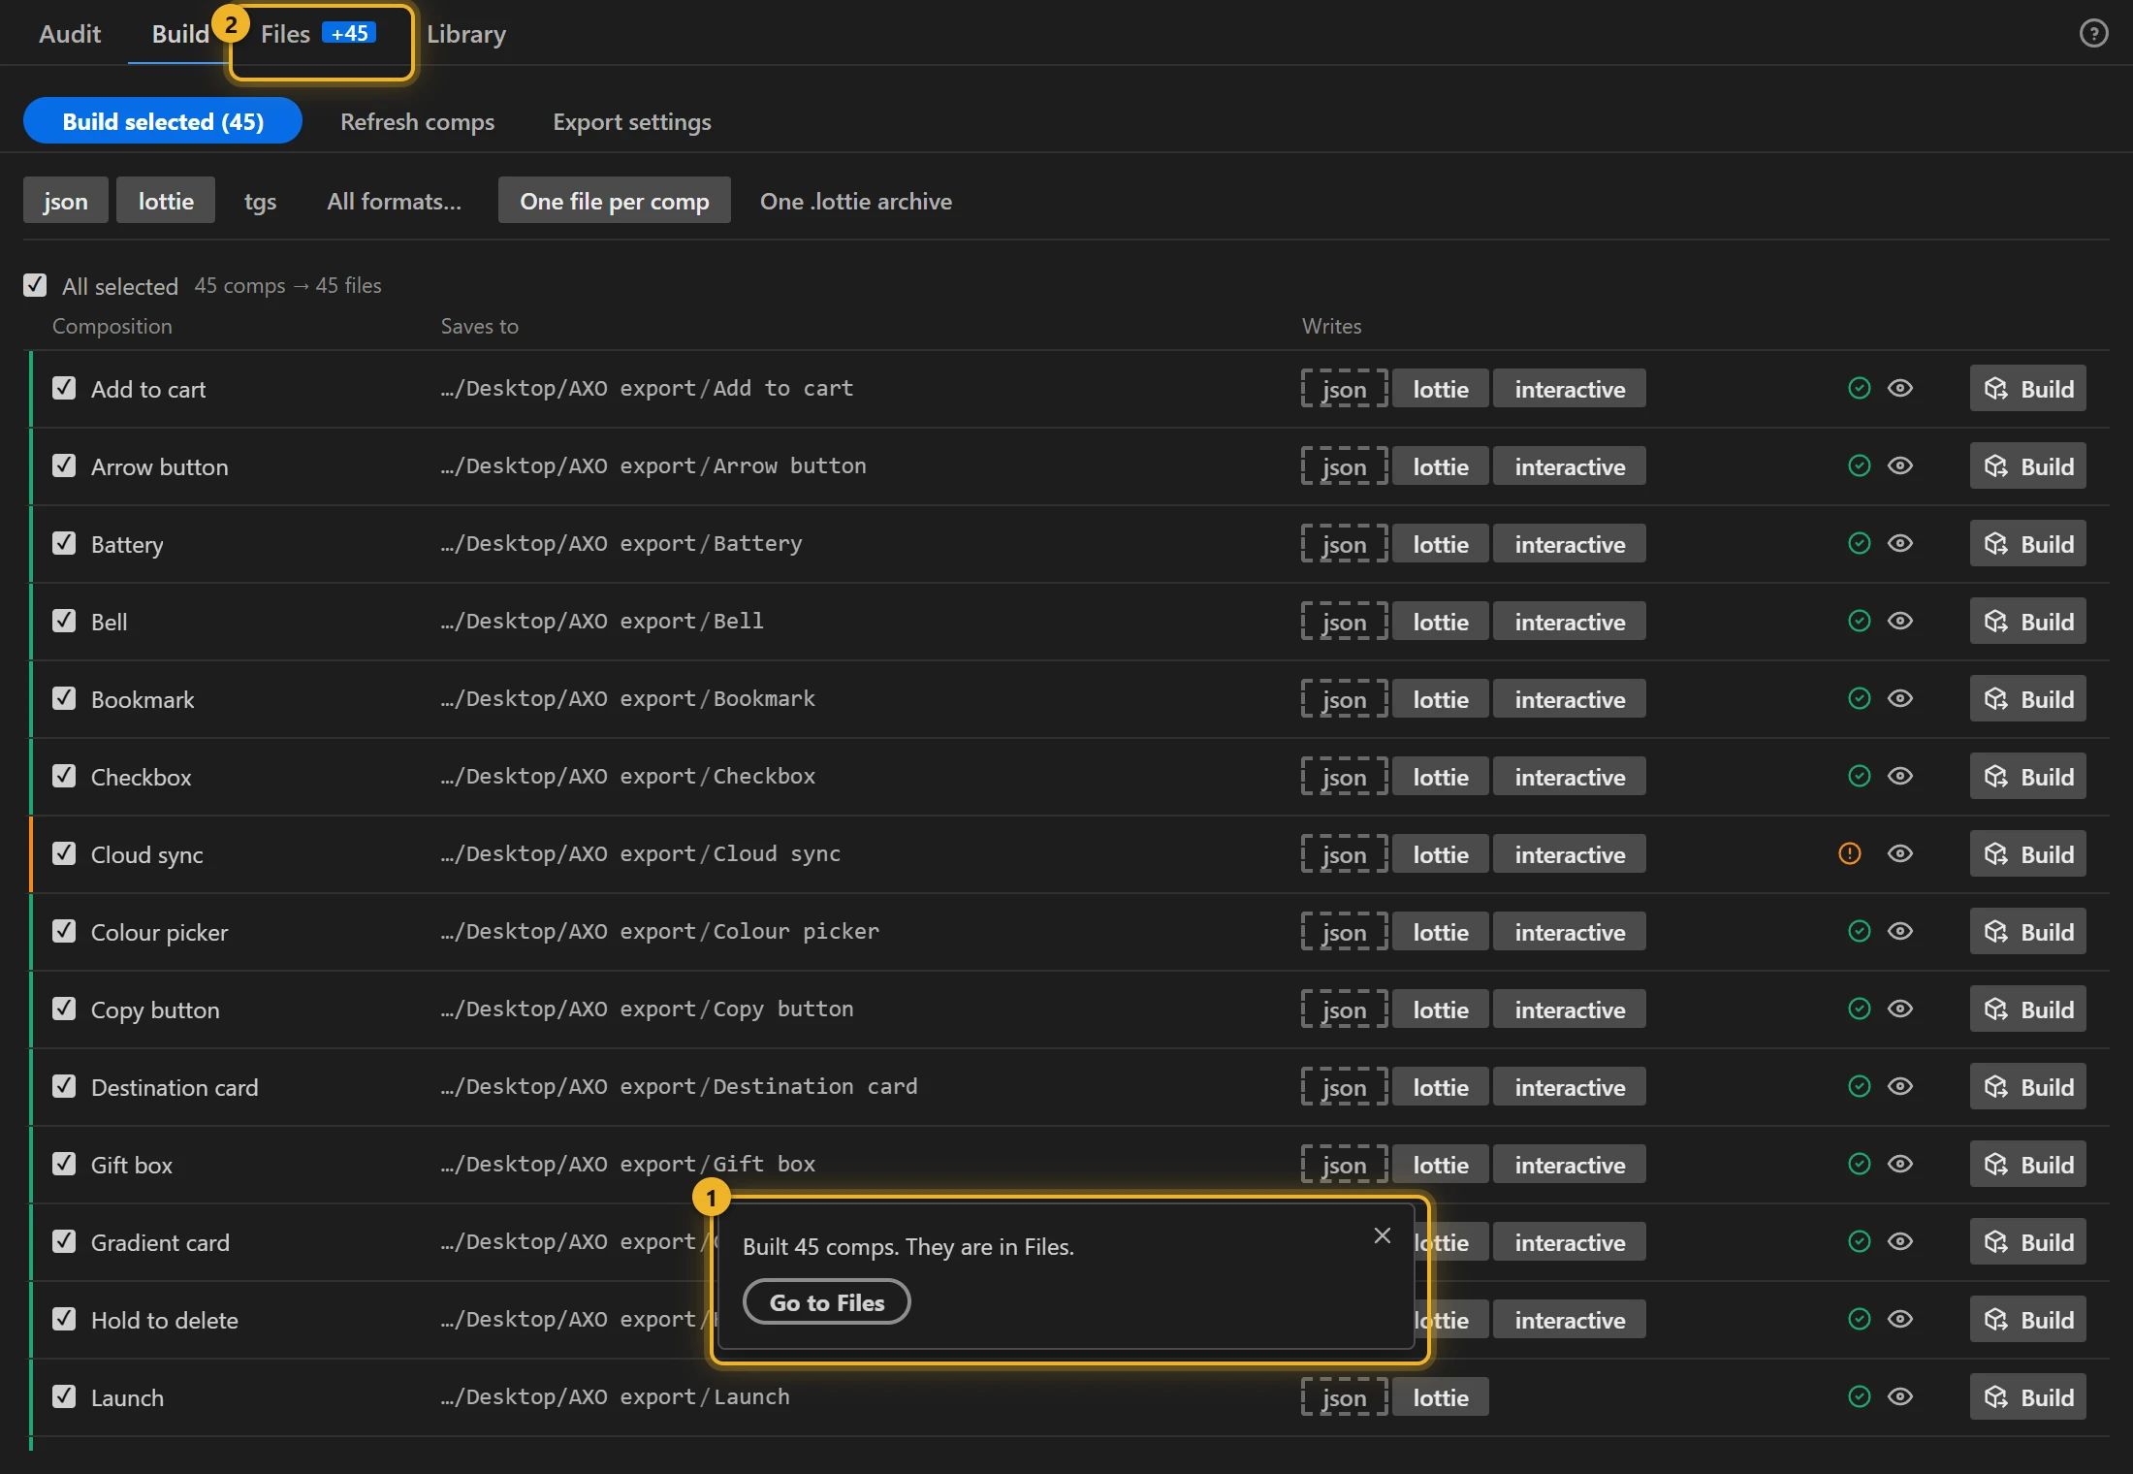2133x1474 pixels.
Task: Open All formats… options
Action: click(394, 201)
